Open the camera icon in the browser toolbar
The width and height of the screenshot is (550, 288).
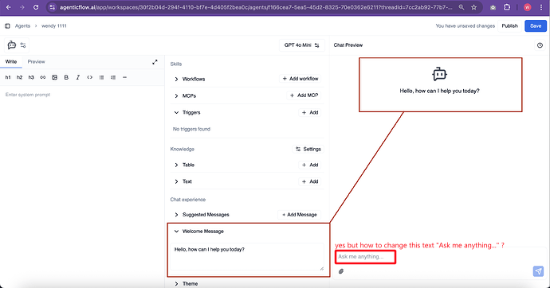[493, 7]
